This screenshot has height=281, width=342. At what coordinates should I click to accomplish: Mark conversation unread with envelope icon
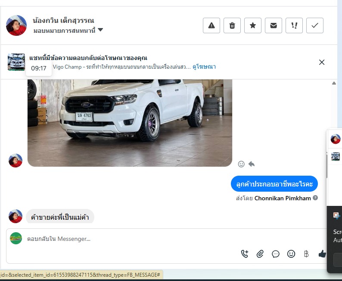[274, 25]
